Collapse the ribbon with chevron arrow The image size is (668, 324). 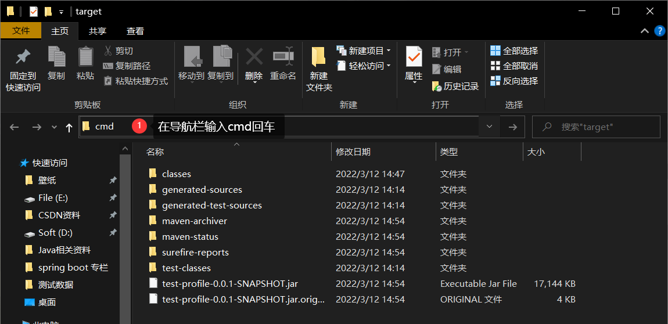click(644, 31)
